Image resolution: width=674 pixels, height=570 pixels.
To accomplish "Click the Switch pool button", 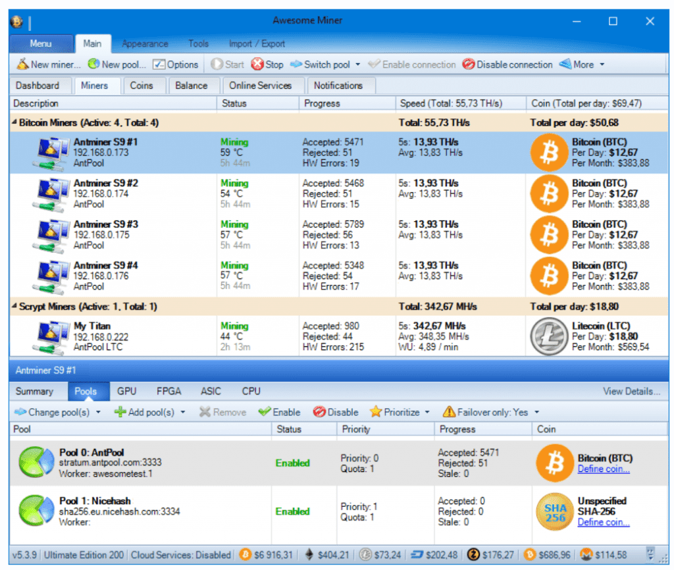I will pos(321,65).
